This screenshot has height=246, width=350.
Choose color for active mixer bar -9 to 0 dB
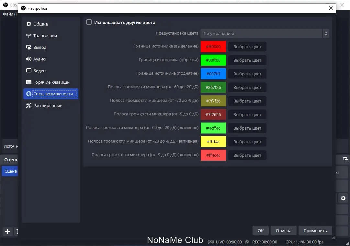click(247, 155)
